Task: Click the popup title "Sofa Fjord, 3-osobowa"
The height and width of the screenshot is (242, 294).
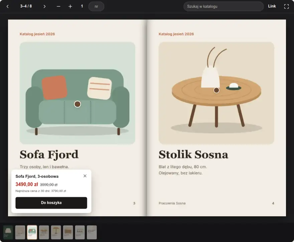Action: 37,176
